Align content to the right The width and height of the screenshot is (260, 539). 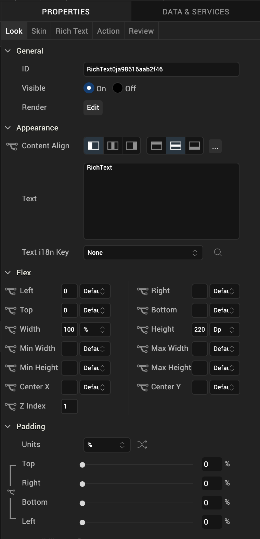[131, 146]
